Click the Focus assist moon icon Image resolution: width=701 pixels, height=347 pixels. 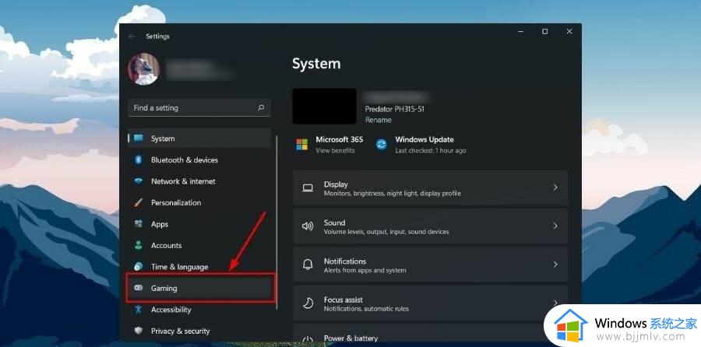308,303
